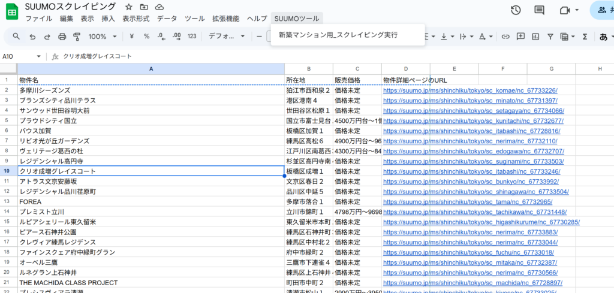Format as percent
Image resolution: width=614 pixels, height=293 pixels.
click(146, 37)
